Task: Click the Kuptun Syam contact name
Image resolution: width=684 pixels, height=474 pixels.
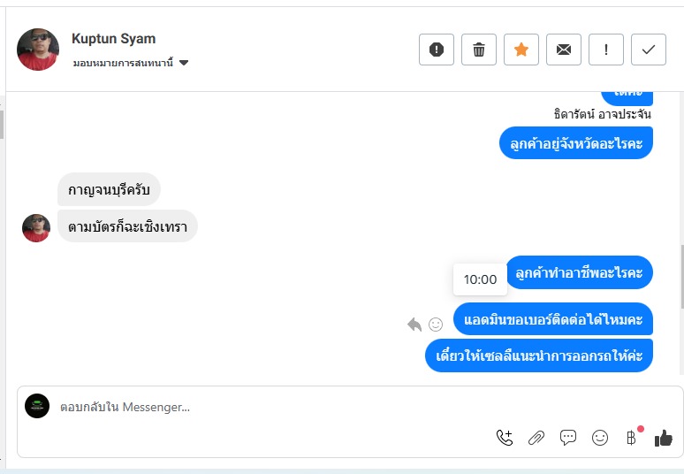Action: coord(113,39)
